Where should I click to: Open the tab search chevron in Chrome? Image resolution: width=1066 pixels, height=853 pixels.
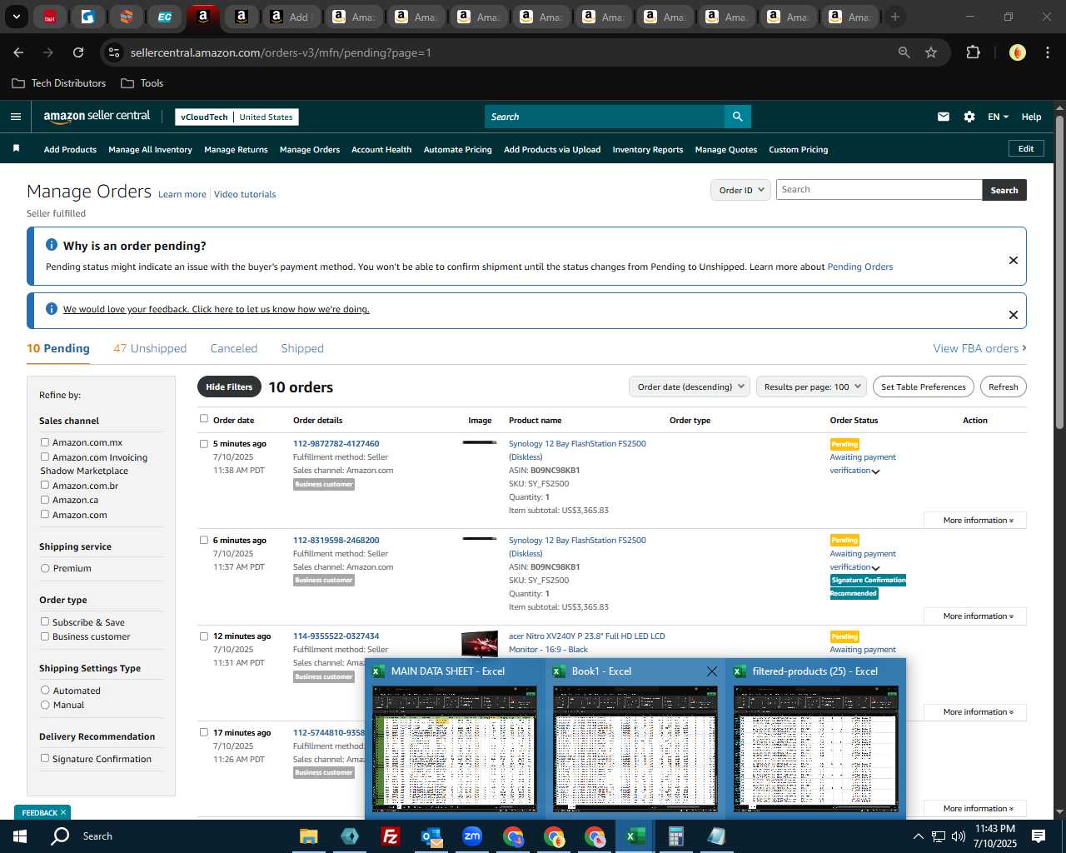(16, 17)
